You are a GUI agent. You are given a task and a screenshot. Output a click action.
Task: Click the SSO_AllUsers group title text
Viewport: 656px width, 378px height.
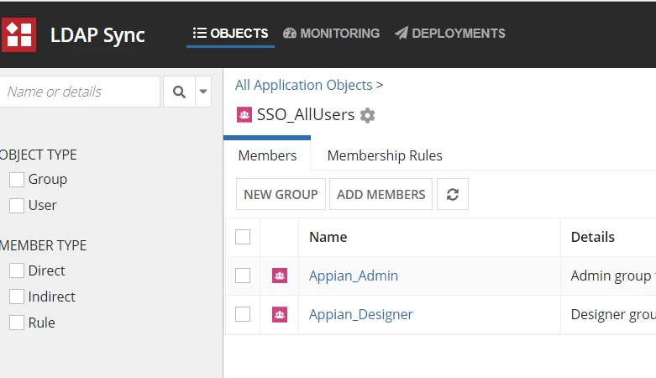[x=306, y=115]
